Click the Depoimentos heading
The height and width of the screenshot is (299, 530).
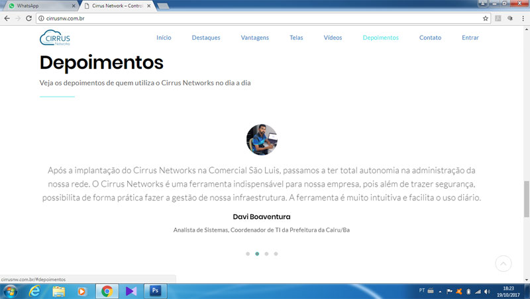(x=101, y=62)
